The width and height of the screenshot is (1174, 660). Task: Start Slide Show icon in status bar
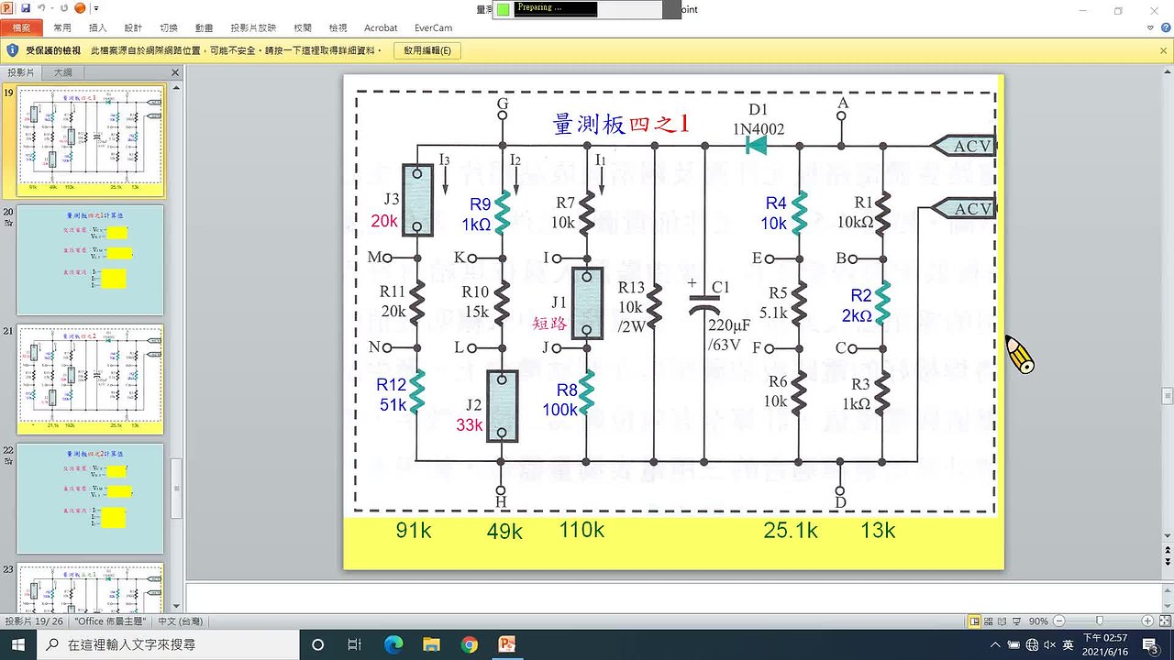(x=1017, y=621)
